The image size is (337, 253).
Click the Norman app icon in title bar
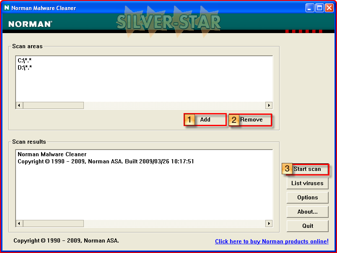pyautogui.click(x=6, y=8)
